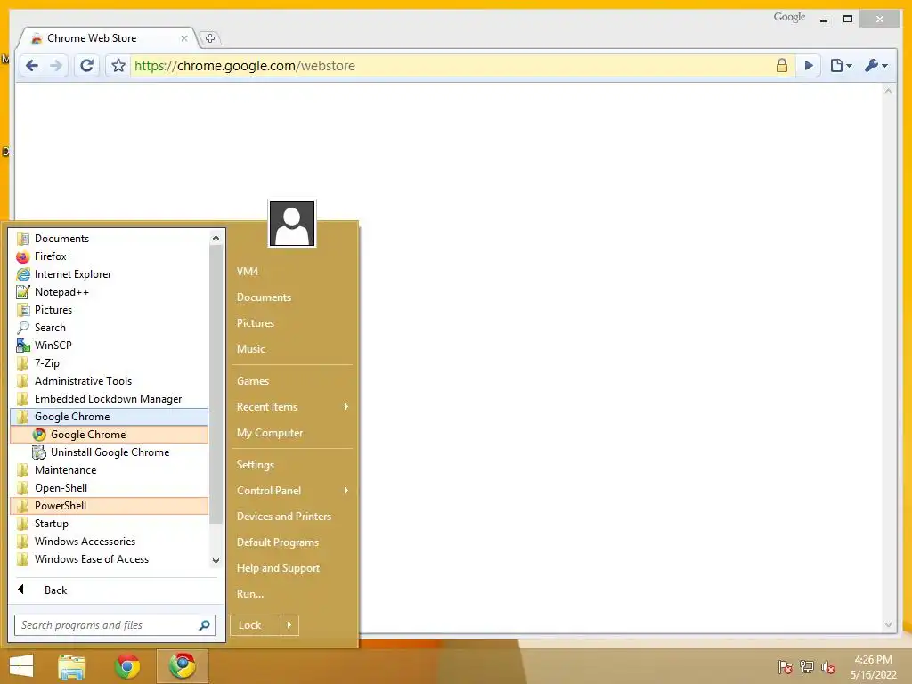912x684 pixels.
Task: Click the active Chrome window icon on taskbar
Action: click(x=183, y=666)
